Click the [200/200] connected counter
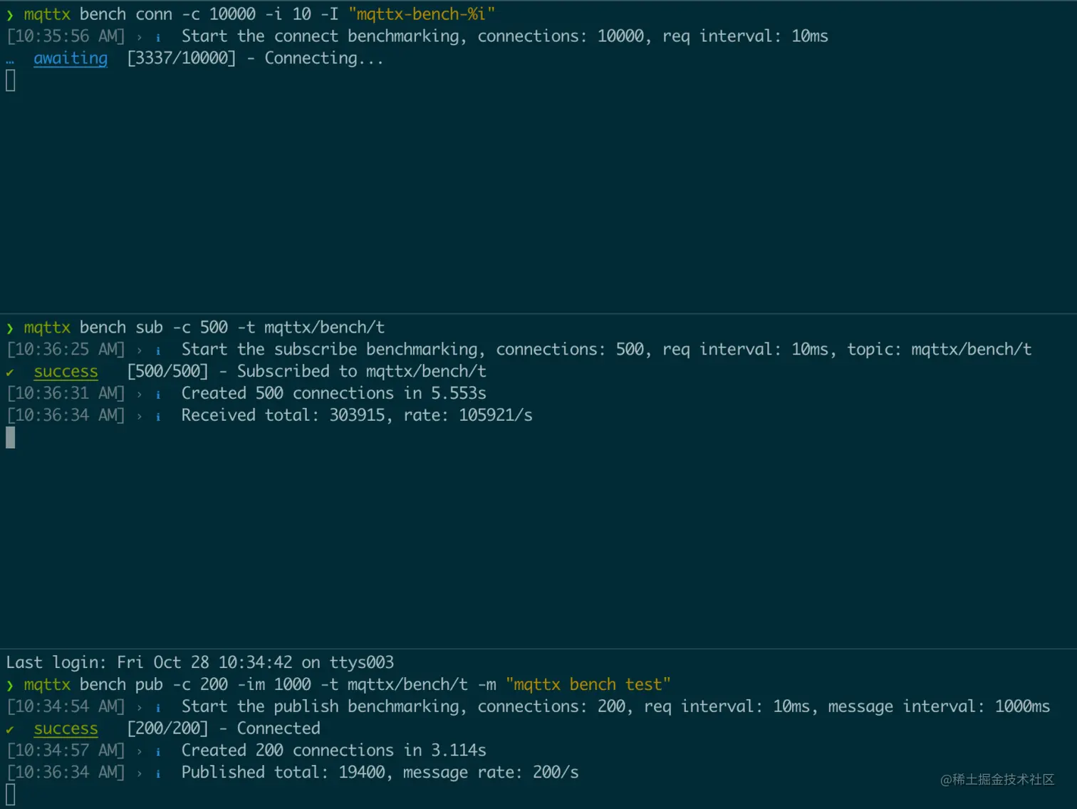1077x809 pixels. click(x=167, y=728)
